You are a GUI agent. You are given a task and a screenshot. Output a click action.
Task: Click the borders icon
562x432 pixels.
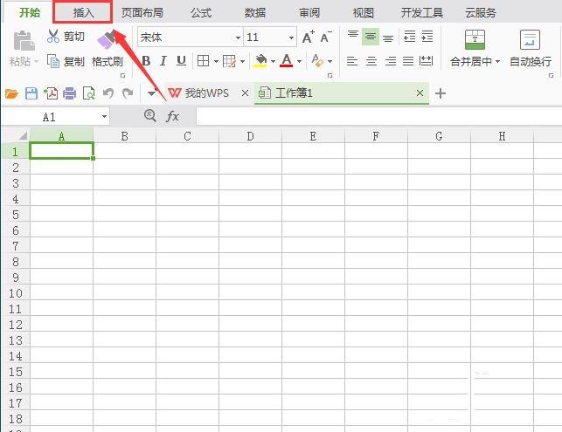pos(204,61)
